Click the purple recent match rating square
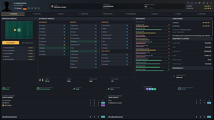This screenshot has width=214, height=120. pyautogui.click(x=147, y=89)
